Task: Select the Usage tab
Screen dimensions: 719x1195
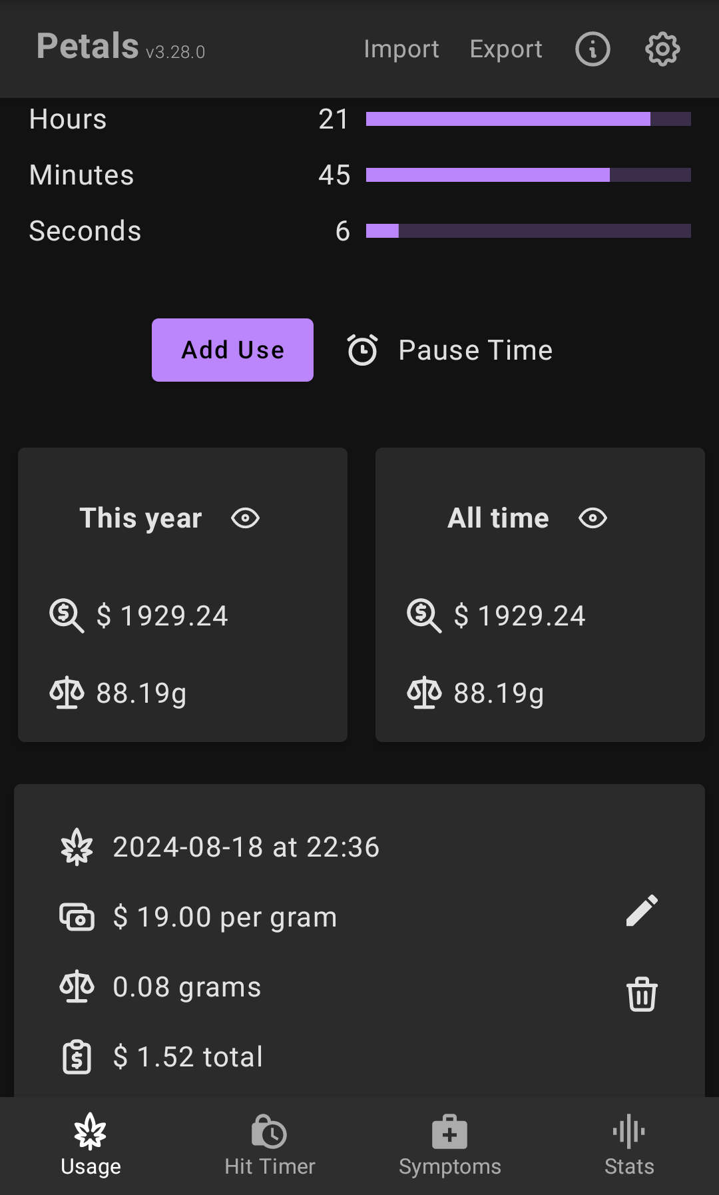Action: tap(91, 1146)
